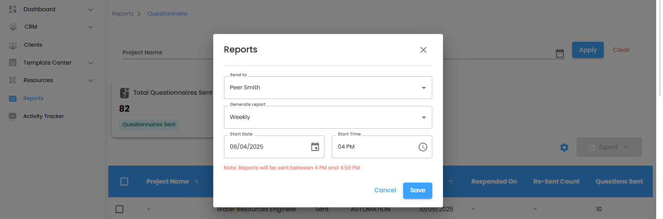Click the Start Date input field
Viewport: 663px width, 219px height.
(265, 147)
